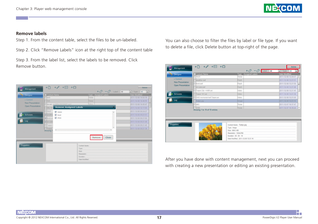Click Schedule icon in Tulips screenshot
This screenshot has width=318, height=224.
tap(171, 94)
